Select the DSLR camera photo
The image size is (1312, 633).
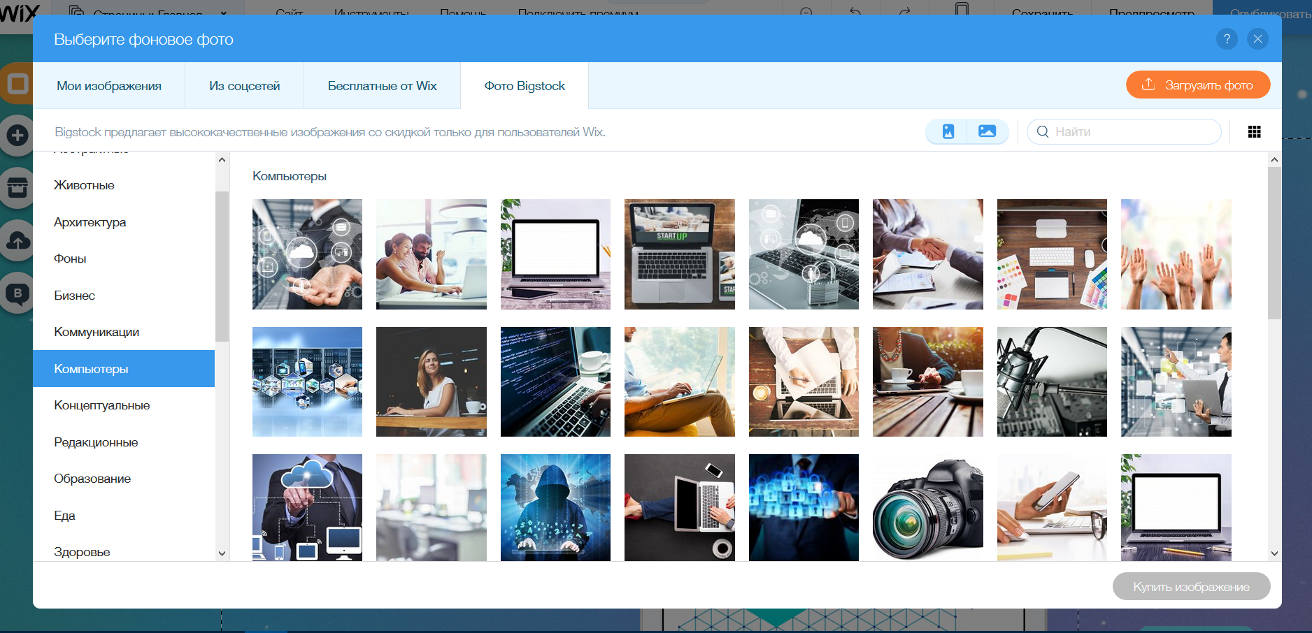[x=928, y=507]
